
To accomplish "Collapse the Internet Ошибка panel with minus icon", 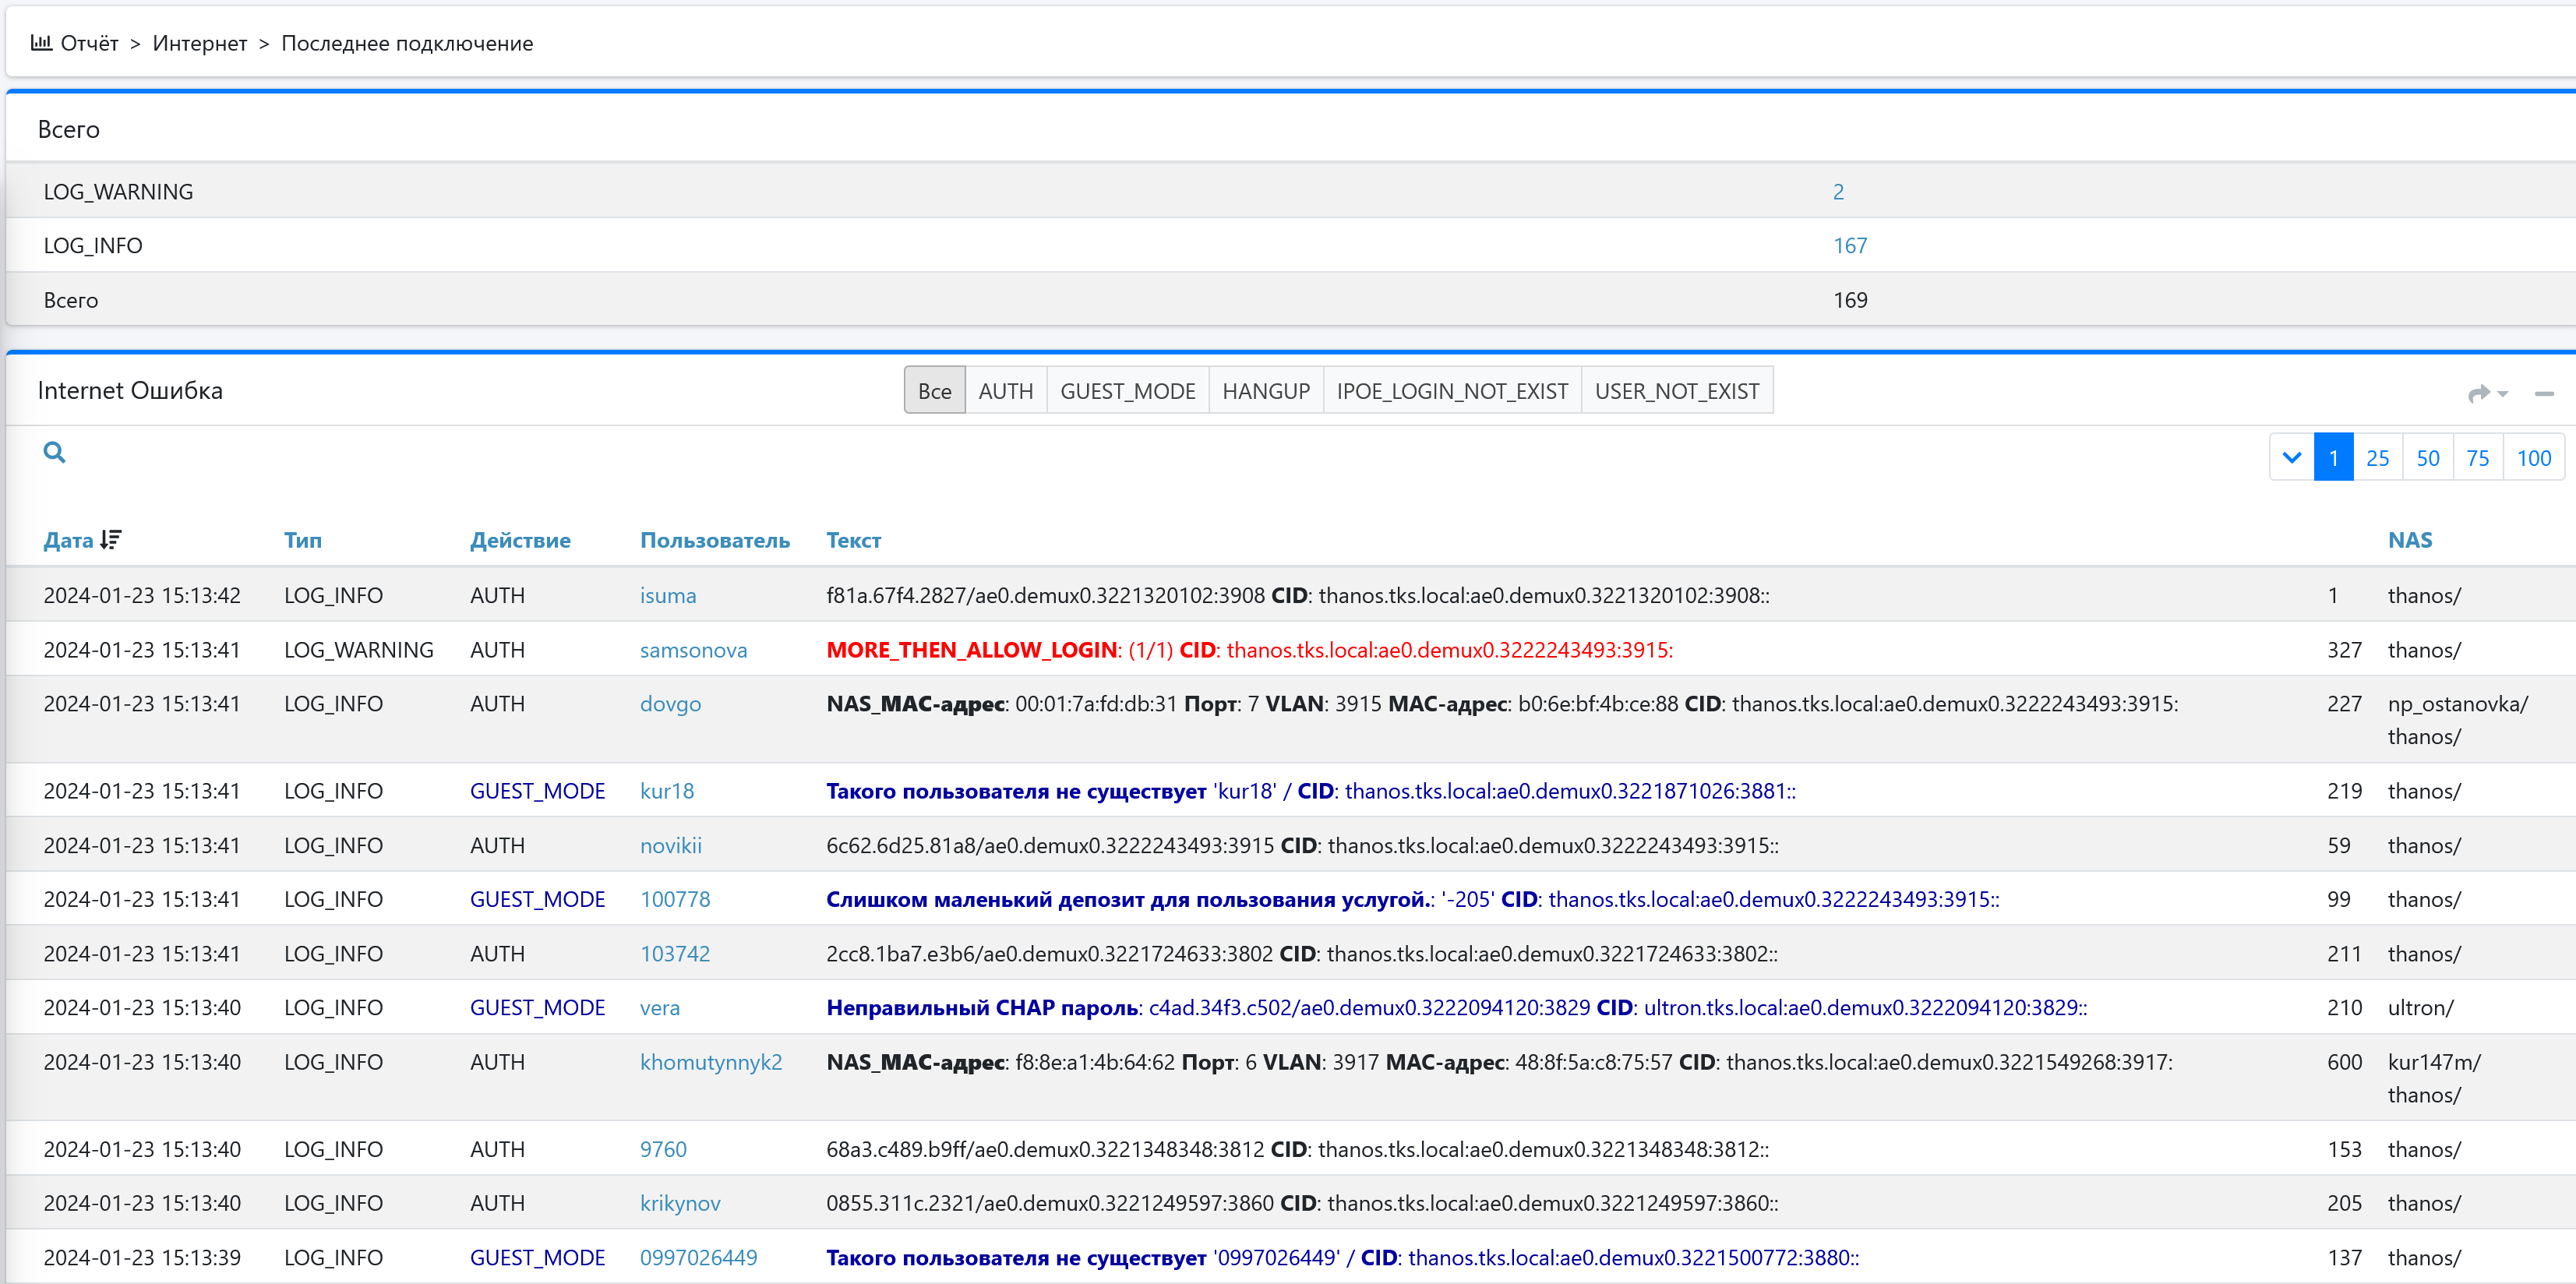I will pyautogui.click(x=2544, y=393).
